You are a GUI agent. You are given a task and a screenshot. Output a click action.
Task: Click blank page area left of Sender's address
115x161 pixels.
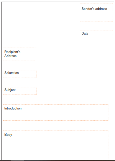(x=41, y=12)
